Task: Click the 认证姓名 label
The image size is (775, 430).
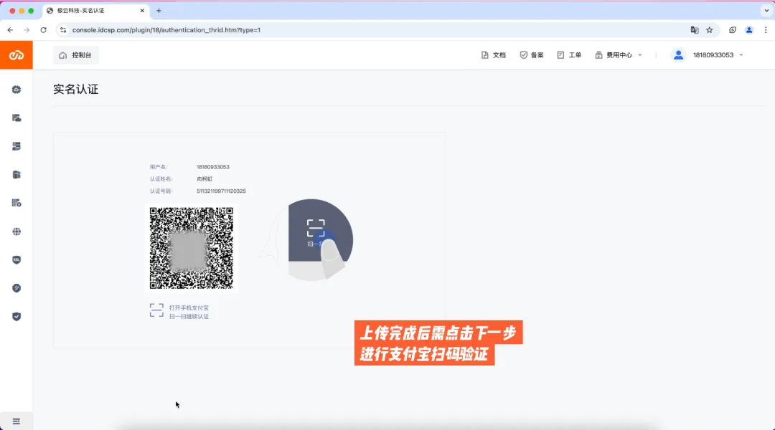Action: (161, 178)
